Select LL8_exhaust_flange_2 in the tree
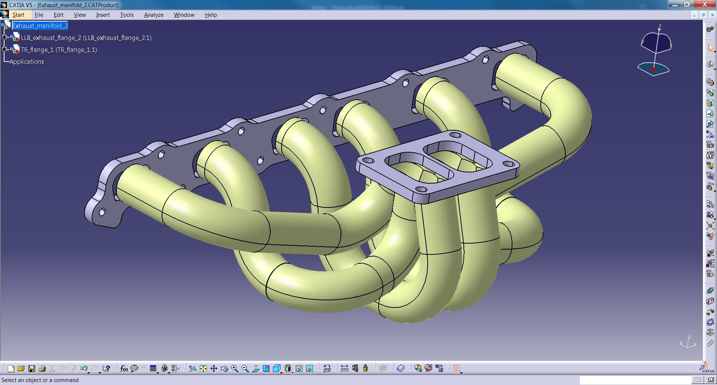 point(86,38)
